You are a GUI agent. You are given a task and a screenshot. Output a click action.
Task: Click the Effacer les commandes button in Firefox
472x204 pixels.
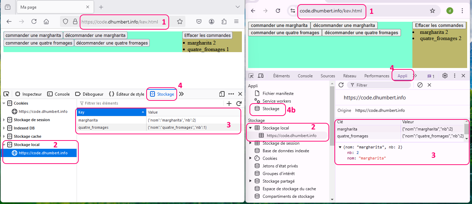click(x=207, y=35)
